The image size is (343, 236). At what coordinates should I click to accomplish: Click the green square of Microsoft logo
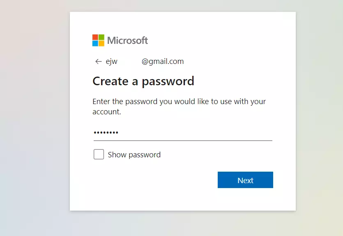coord(101,37)
